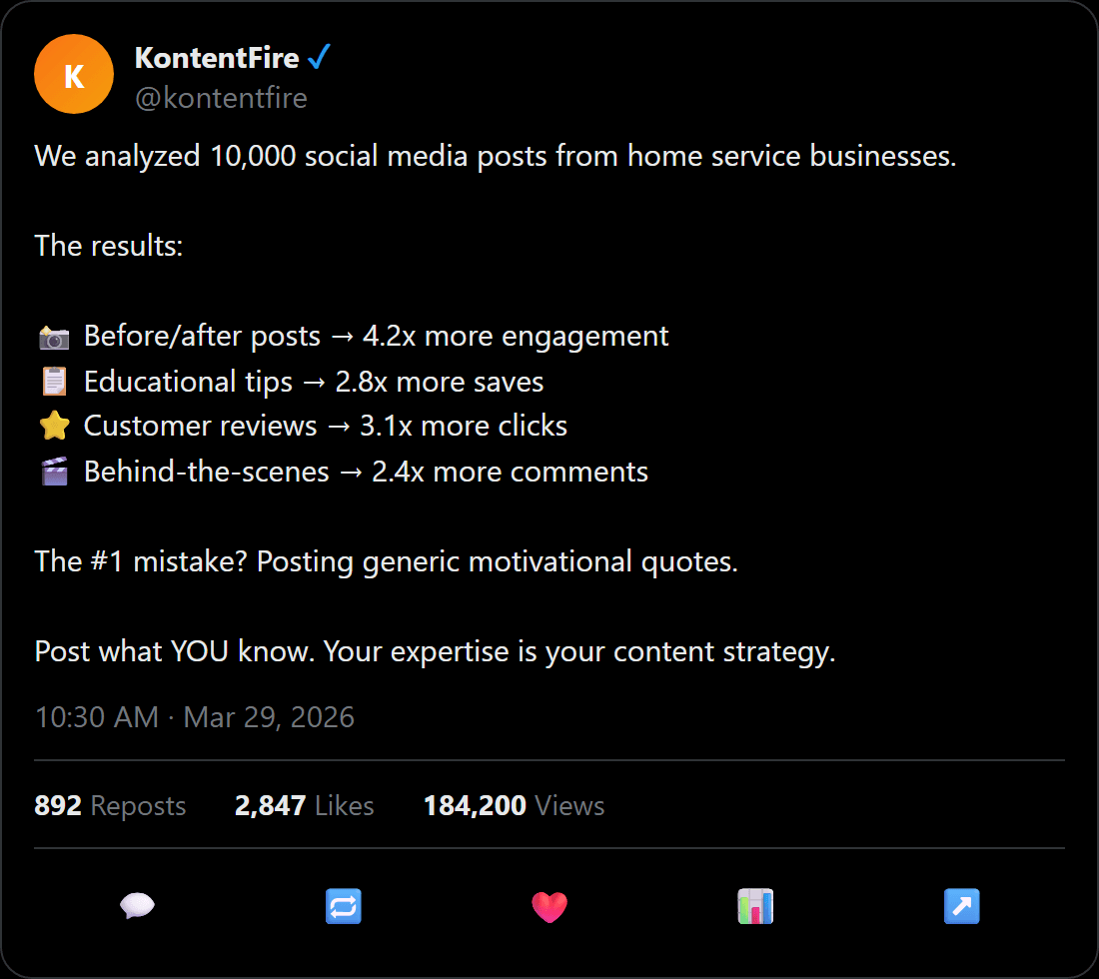View the 892 Reposts list

110,806
